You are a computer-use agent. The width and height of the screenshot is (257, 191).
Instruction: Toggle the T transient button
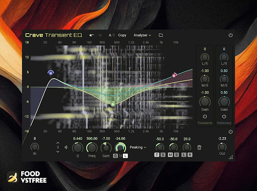pos(157,155)
